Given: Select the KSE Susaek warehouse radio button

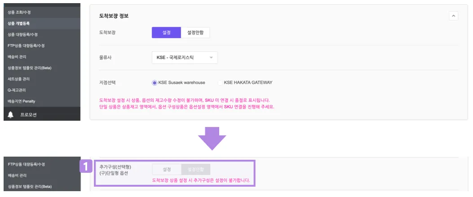Looking at the screenshot, I should pyautogui.click(x=155, y=83).
